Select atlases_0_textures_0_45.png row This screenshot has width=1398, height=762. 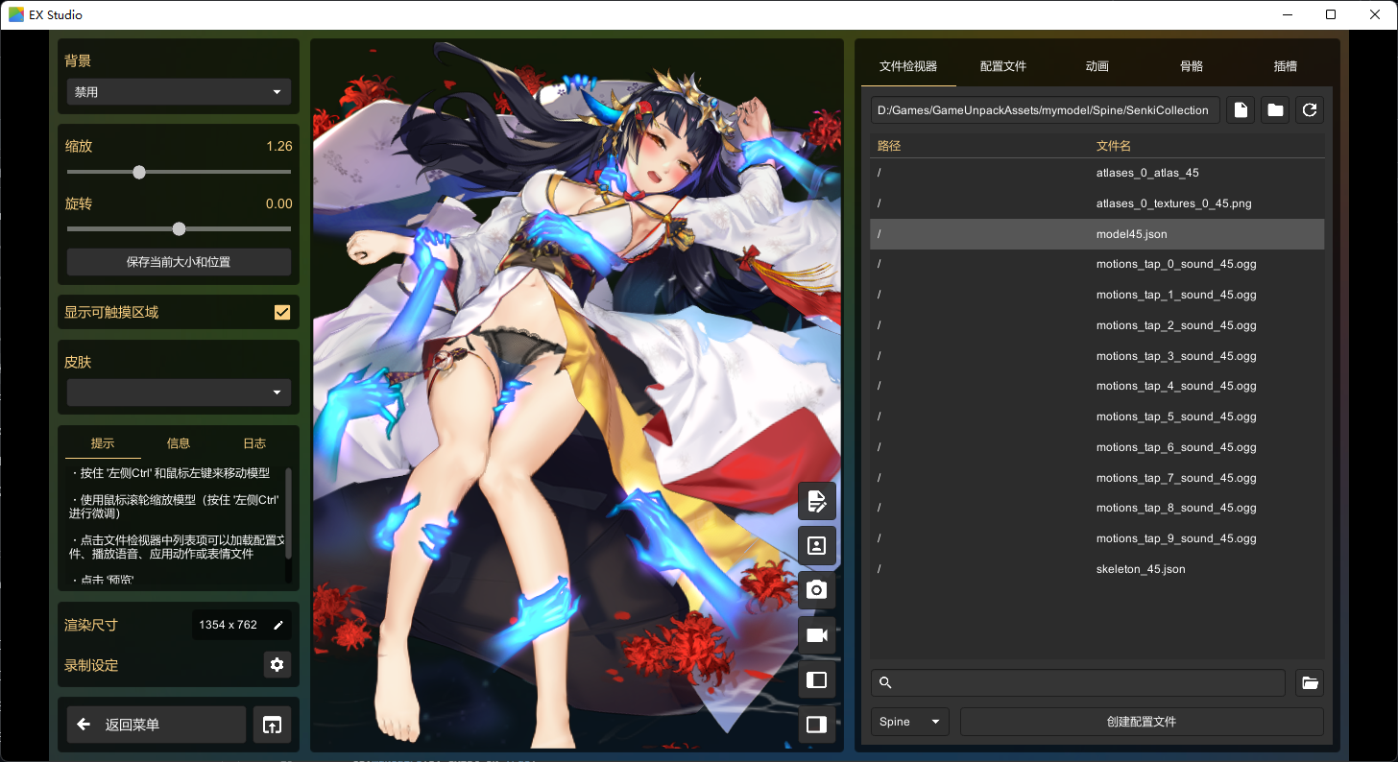coord(1097,203)
